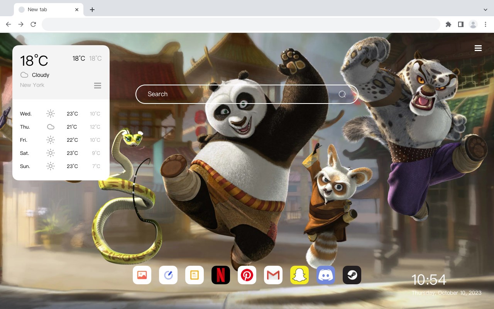Click Sunday's low of 7°C
The image size is (494, 309).
[96, 166]
